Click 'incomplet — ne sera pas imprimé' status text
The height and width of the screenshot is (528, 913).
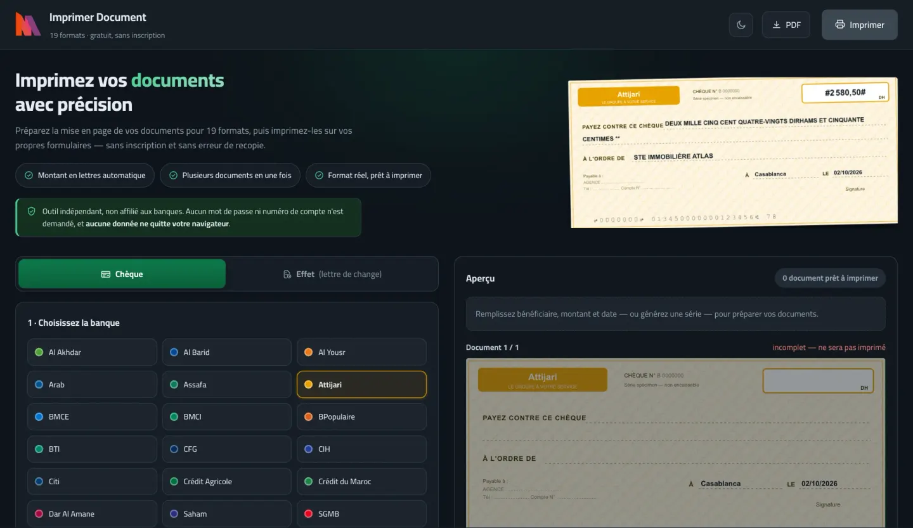(829, 347)
